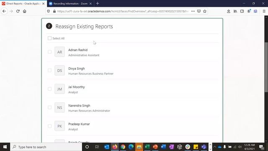Open File Explorer from taskbar

pos(139,147)
